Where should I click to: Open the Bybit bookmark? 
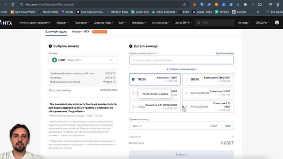point(184,12)
